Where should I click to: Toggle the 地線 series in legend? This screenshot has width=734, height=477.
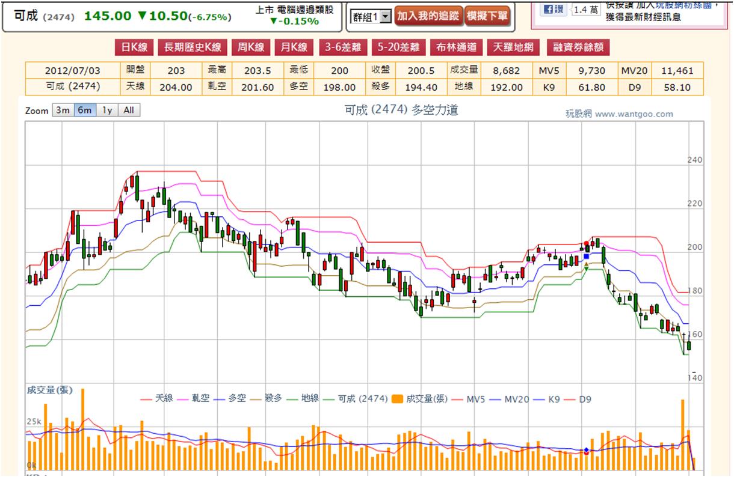tap(303, 398)
